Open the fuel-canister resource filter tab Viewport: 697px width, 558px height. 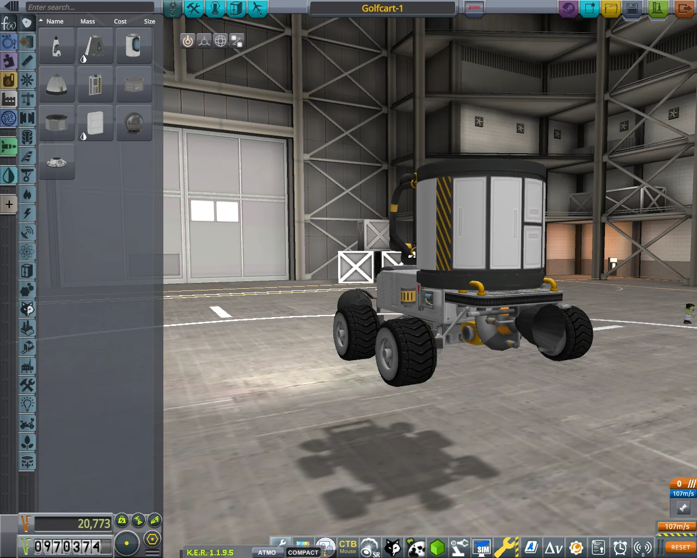pyautogui.click(x=9, y=80)
